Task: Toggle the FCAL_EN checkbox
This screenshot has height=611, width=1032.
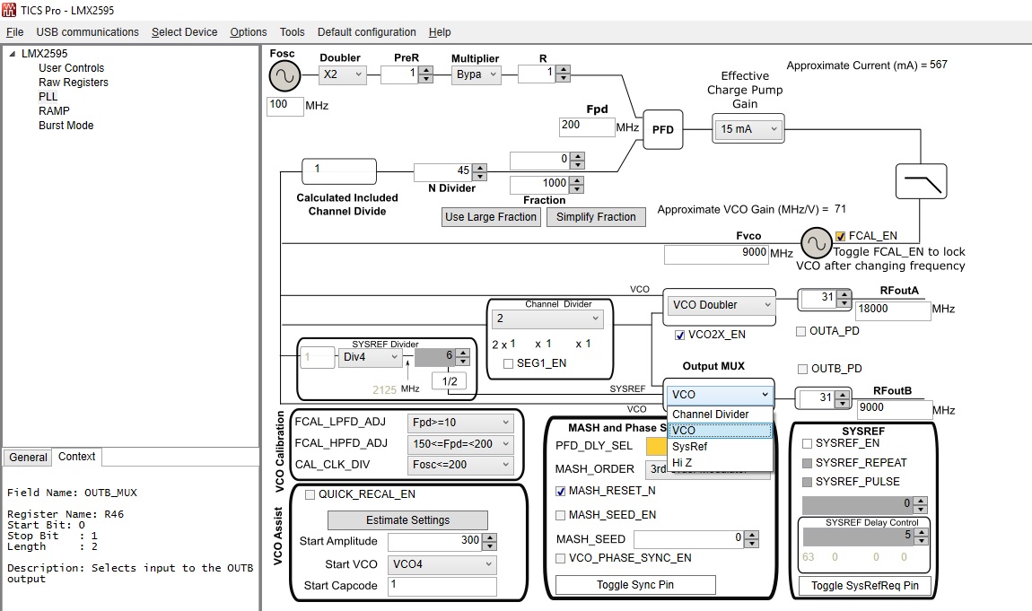Action: (841, 236)
